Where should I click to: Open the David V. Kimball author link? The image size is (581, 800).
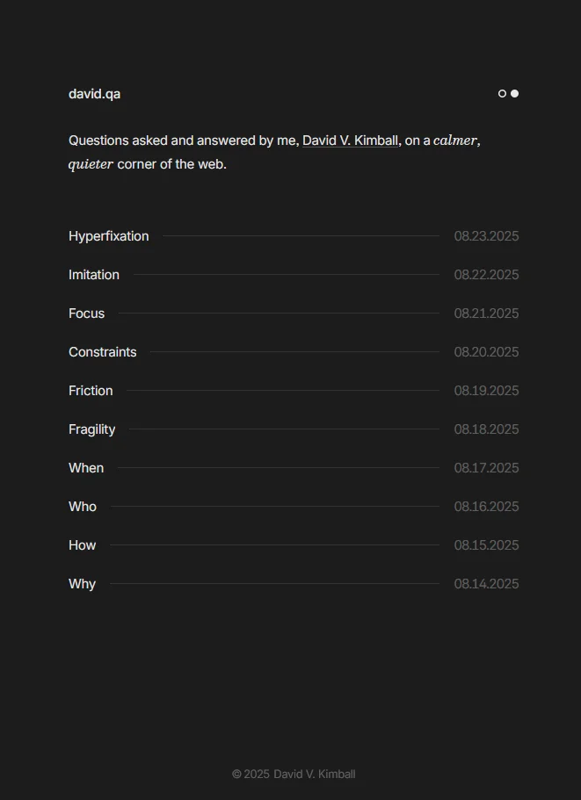point(350,141)
